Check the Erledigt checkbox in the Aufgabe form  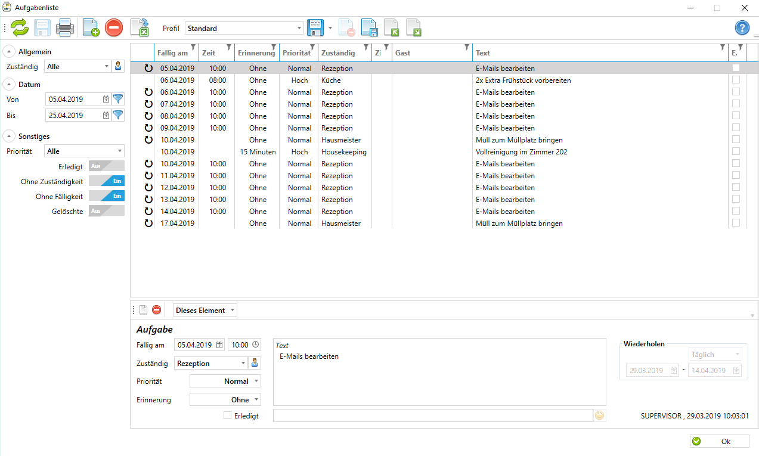(x=227, y=415)
